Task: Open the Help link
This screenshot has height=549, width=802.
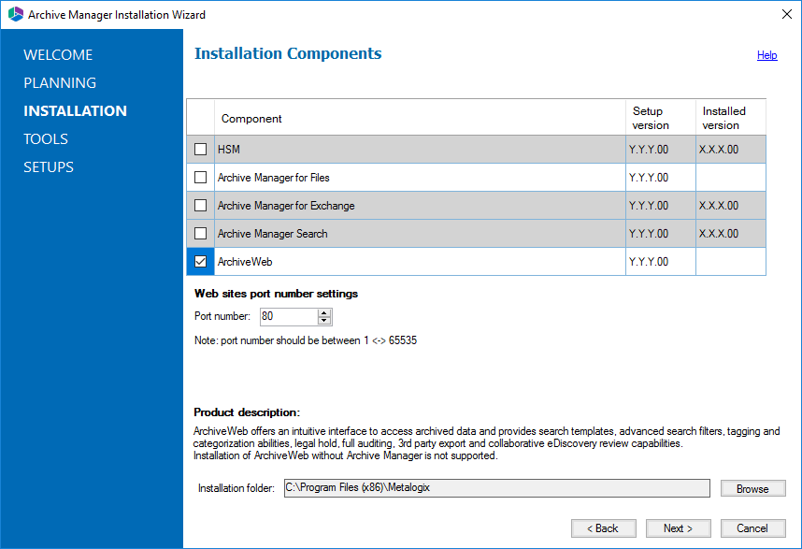Action: click(x=766, y=55)
